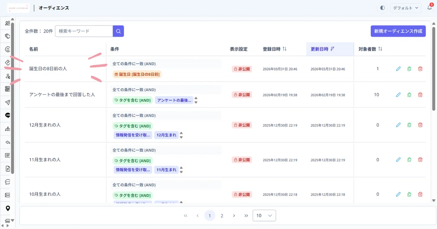The width and height of the screenshot is (437, 229).
Task: Delete the 10月生まれの人 audience
Action: (420, 194)
